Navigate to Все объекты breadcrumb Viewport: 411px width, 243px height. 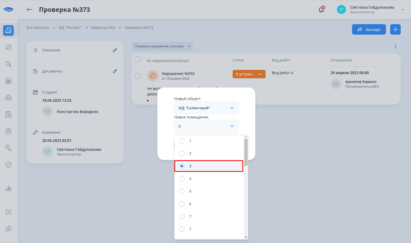coord(38,28)
